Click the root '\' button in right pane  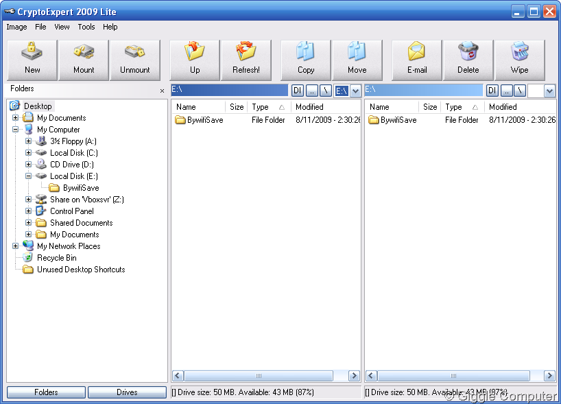520,91
